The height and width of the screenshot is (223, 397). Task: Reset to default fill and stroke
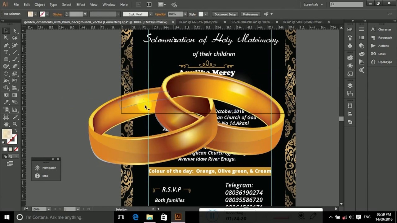click(3, 143)
